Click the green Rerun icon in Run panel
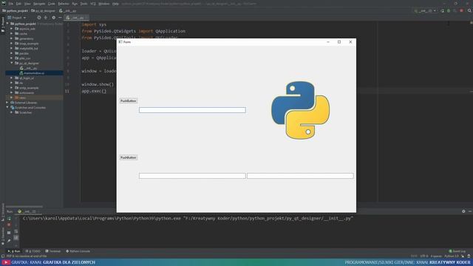 (9, 218)
